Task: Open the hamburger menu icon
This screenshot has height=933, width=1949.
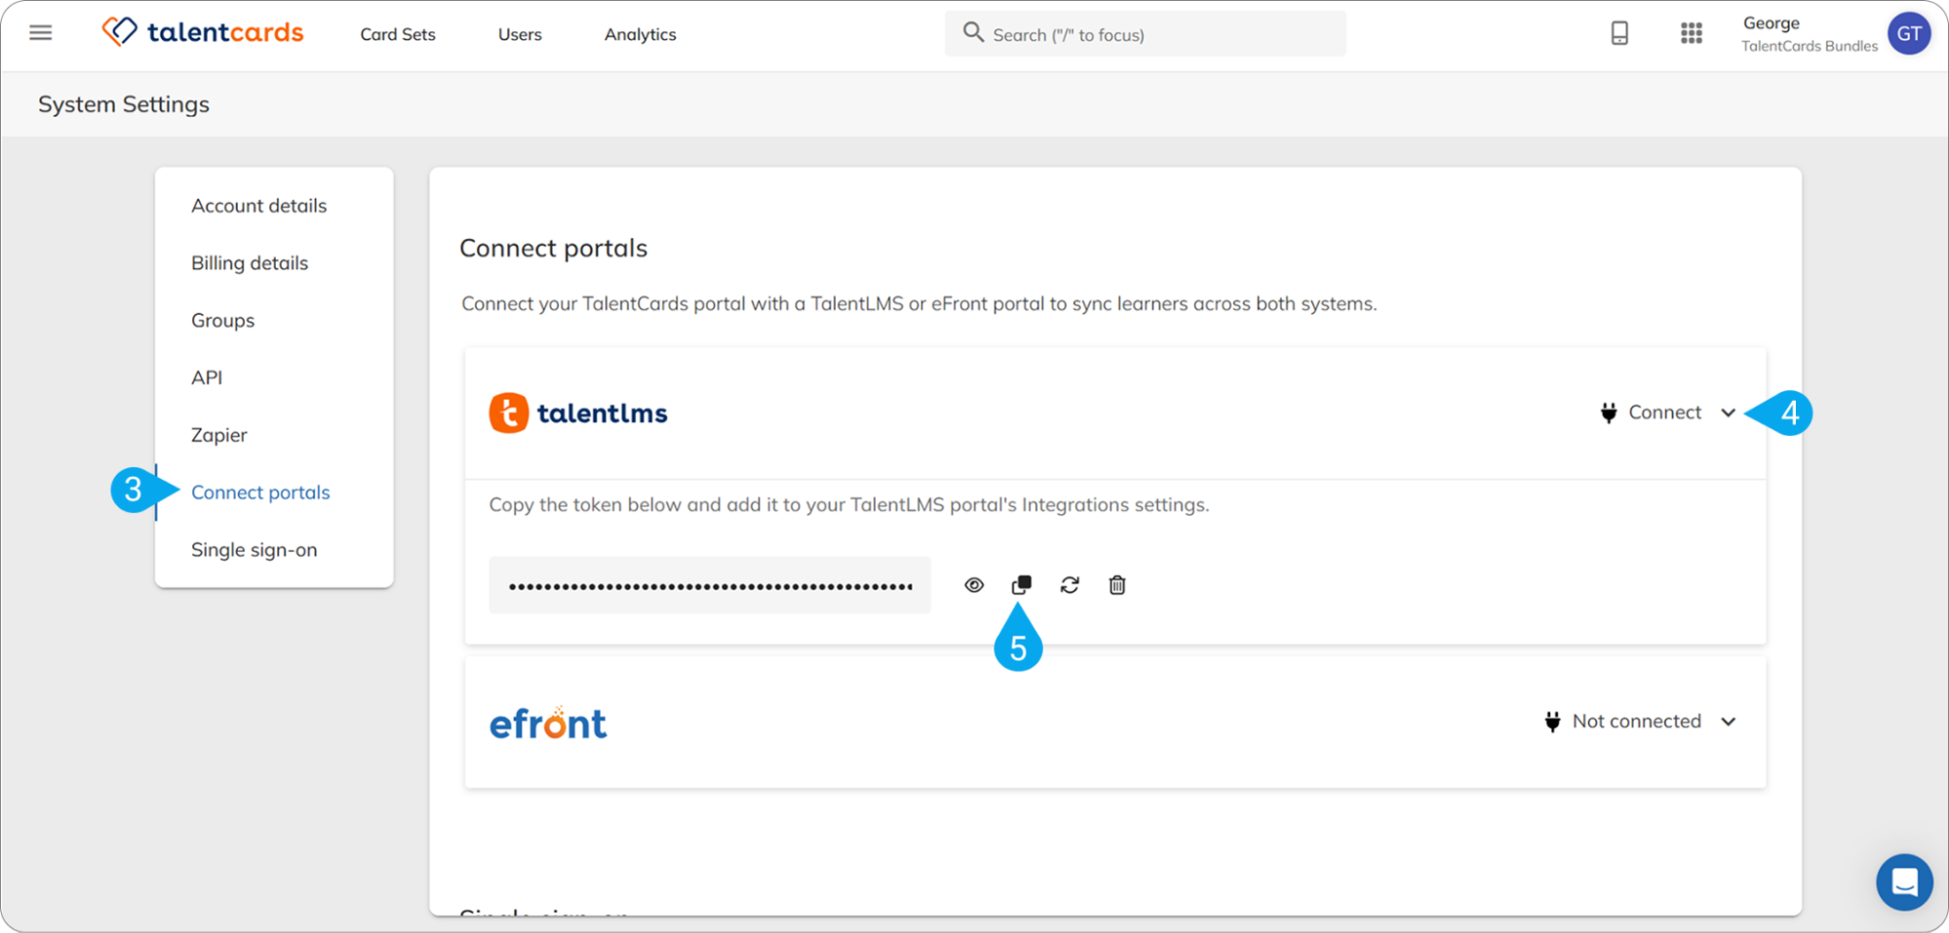Action: (x=41, y=33)
